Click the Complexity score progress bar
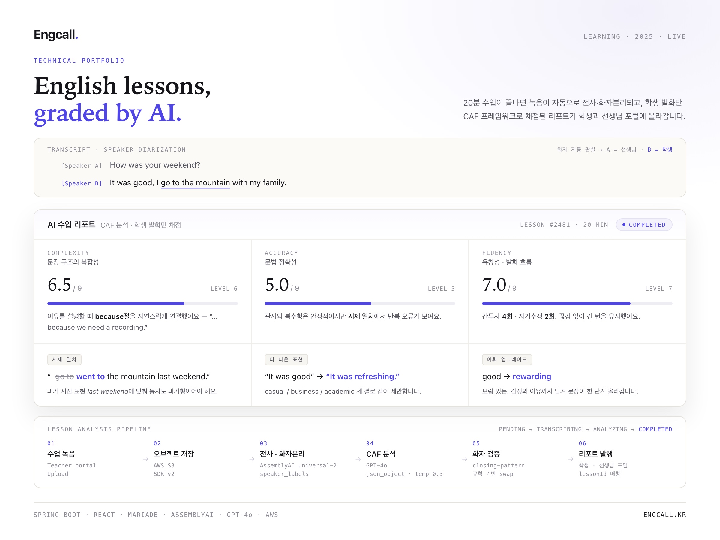720x540 pixels. (x=142, y=303)
